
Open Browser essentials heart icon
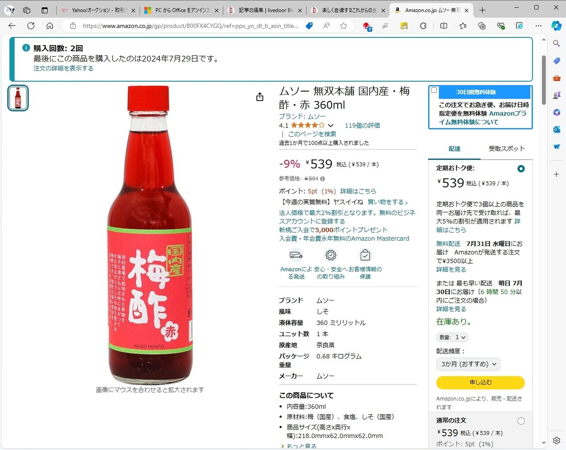501,26
